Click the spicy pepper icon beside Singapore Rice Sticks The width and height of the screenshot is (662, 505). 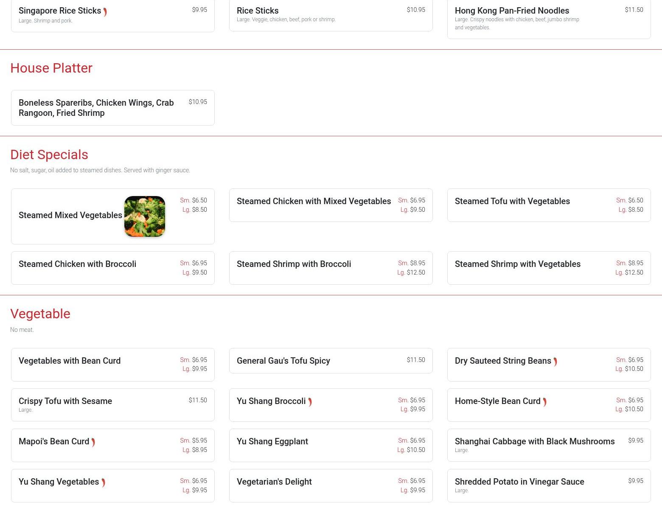pyautogui.click(x=105, y=12)
